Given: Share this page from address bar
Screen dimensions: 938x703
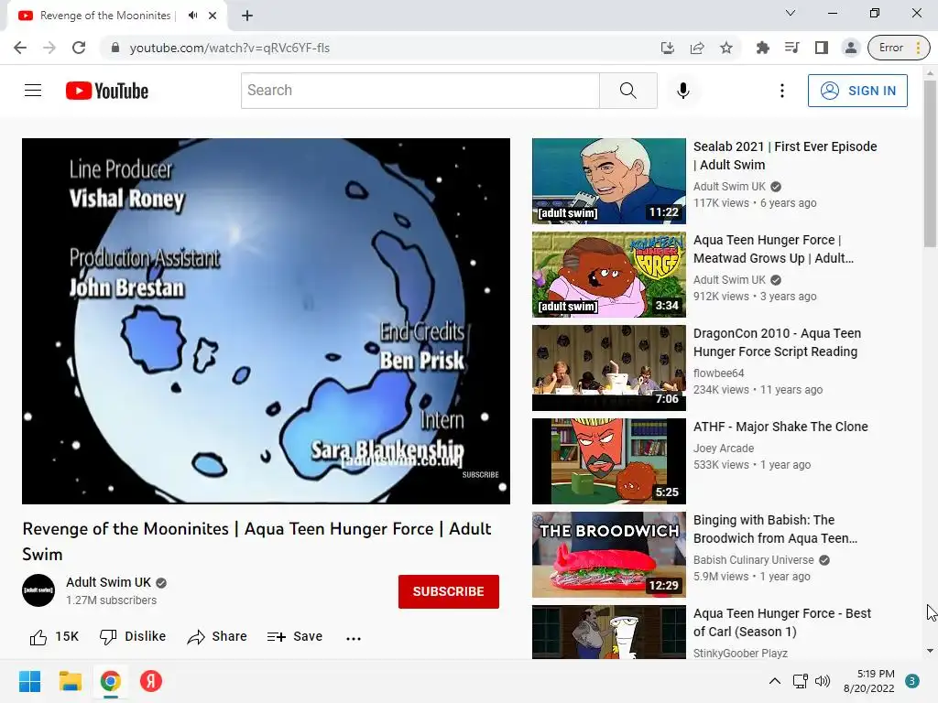Looking at the screenshot, I should tap(697, 48).
